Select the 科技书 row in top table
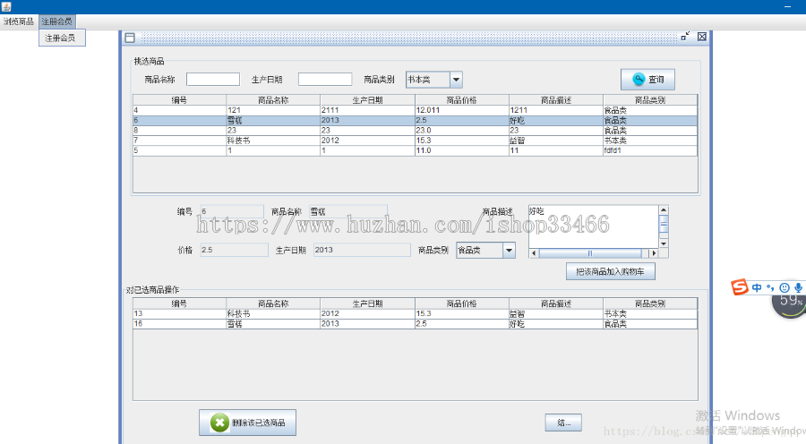This screenshot has height=444, width=806. click(x=416, y=141)
